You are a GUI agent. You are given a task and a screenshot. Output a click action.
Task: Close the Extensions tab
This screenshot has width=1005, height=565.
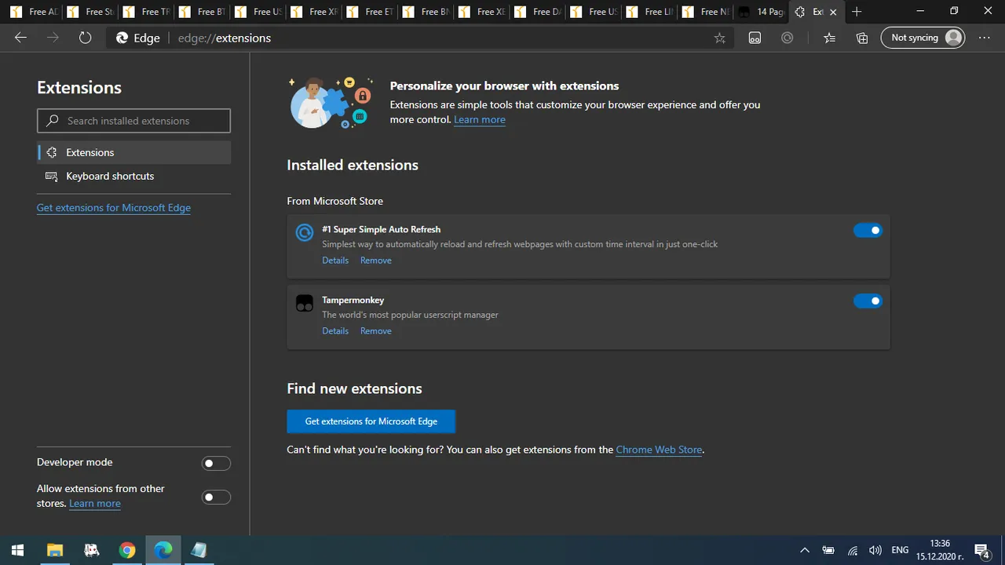coord(833,12)
